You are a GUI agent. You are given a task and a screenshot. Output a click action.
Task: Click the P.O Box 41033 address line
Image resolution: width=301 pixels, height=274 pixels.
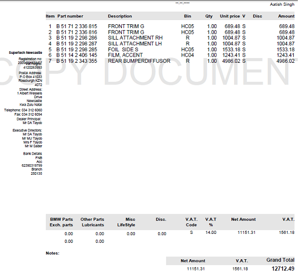click(x=31, y=77)
